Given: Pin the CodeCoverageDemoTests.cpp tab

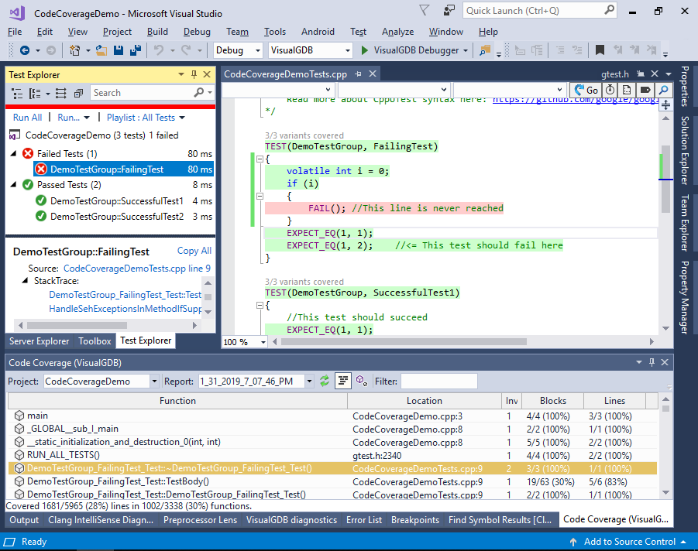Looking at the screenshot, I should coord(358,74).
